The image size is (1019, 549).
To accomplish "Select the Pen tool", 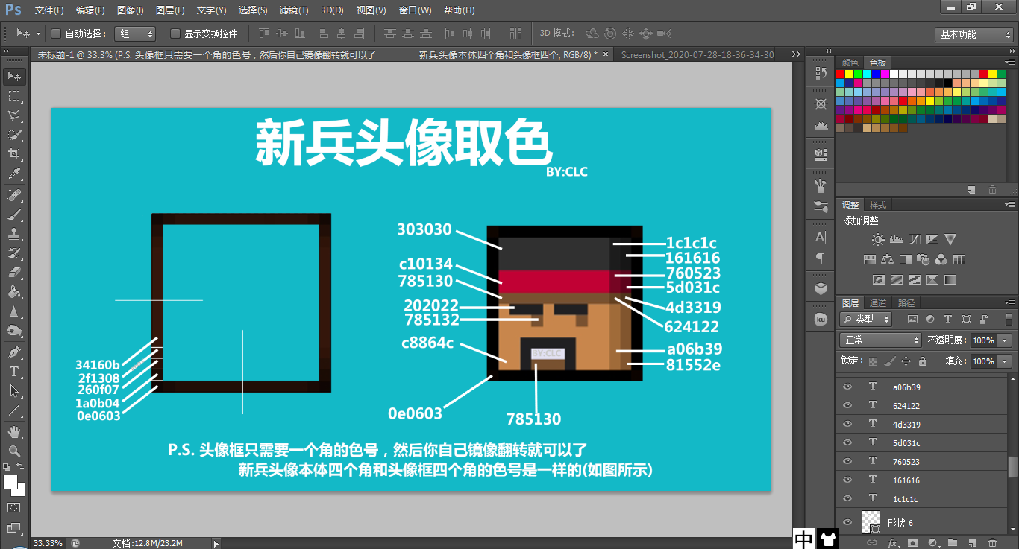I will click(x=14, y=352).
